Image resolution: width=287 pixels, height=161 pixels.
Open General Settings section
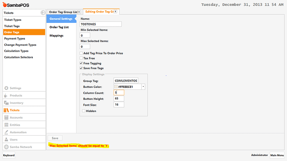coord(61,19)
